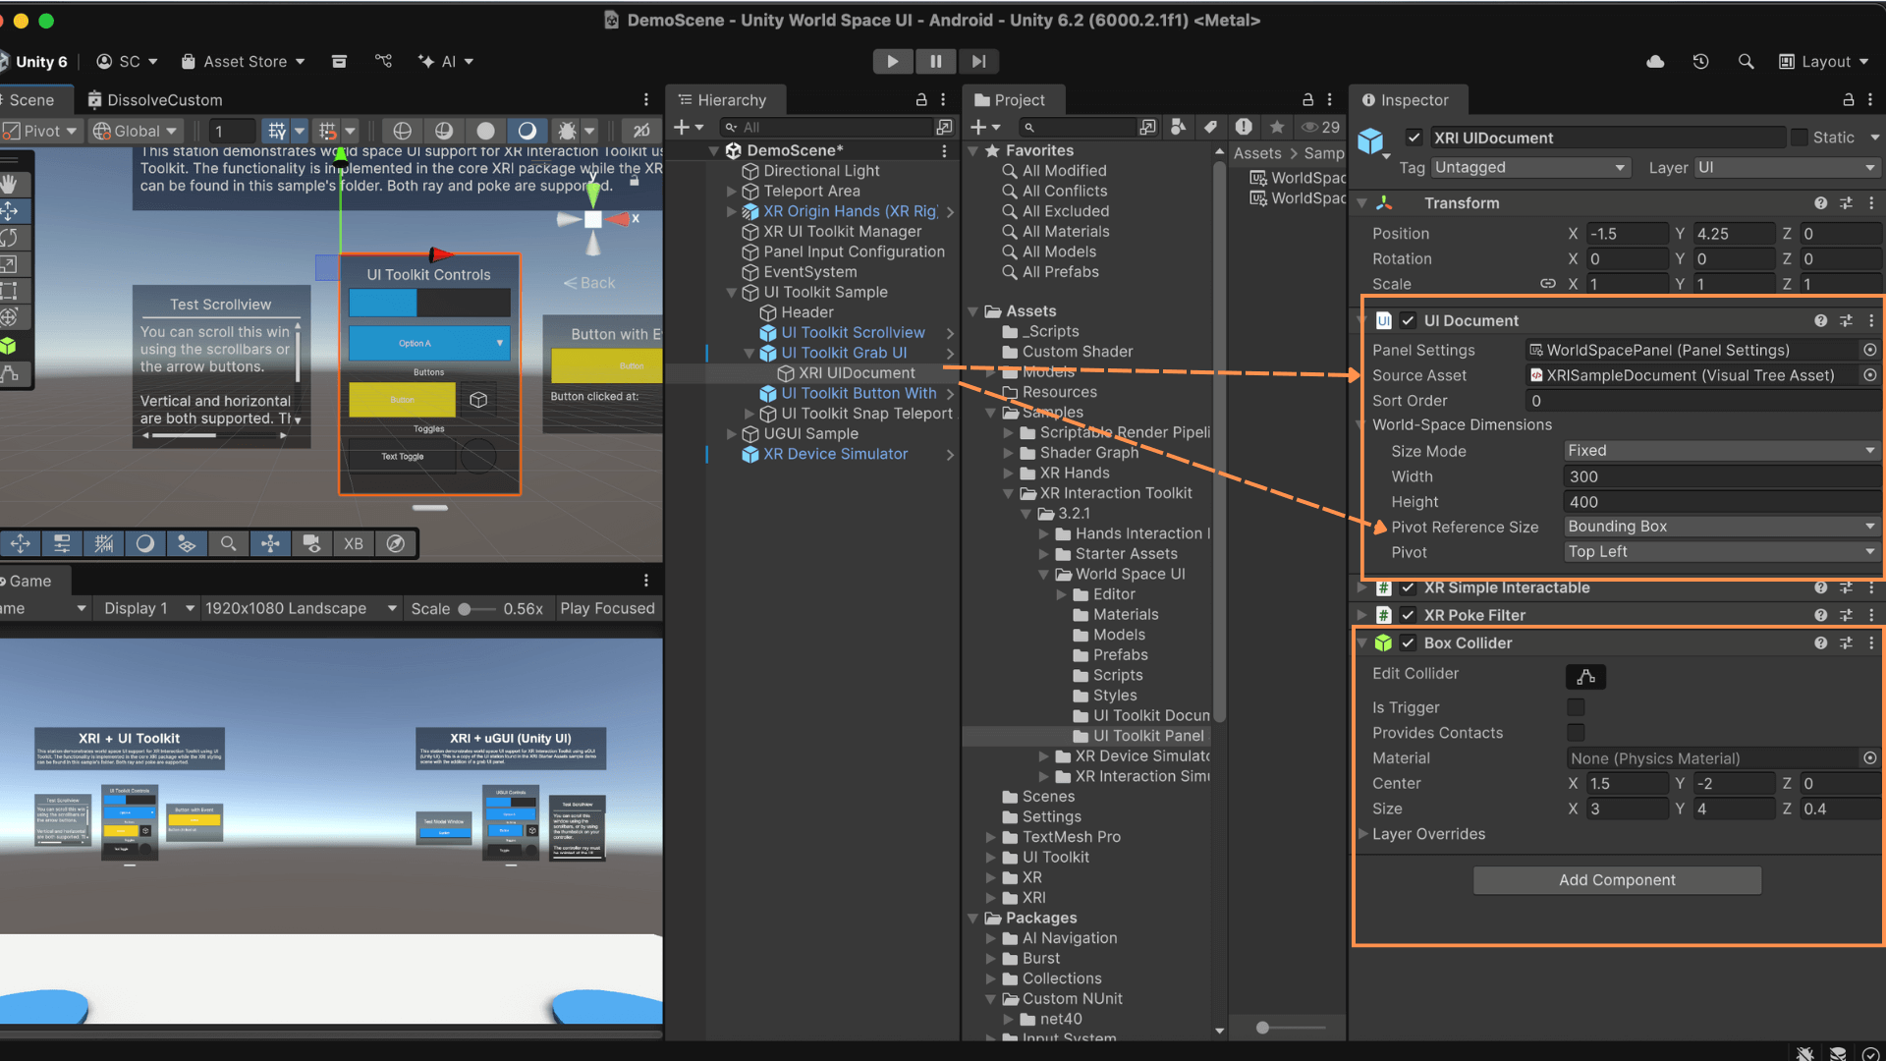Open the Tag Untagged dropdown
Image resolution: width=1886 pixels, height=1061 pixels.
click(x=1530, y=168)
